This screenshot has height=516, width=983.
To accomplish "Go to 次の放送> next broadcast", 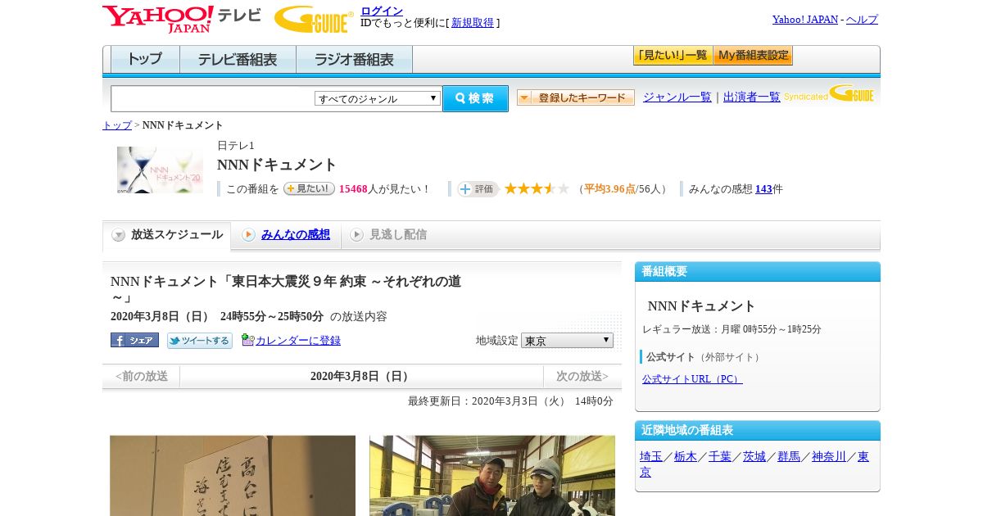I will pyautogui.click(x=582, y=376).
